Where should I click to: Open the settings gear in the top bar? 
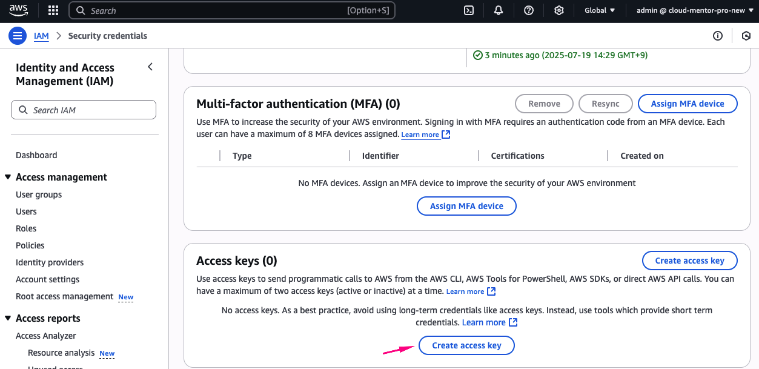tap(559, 10)
